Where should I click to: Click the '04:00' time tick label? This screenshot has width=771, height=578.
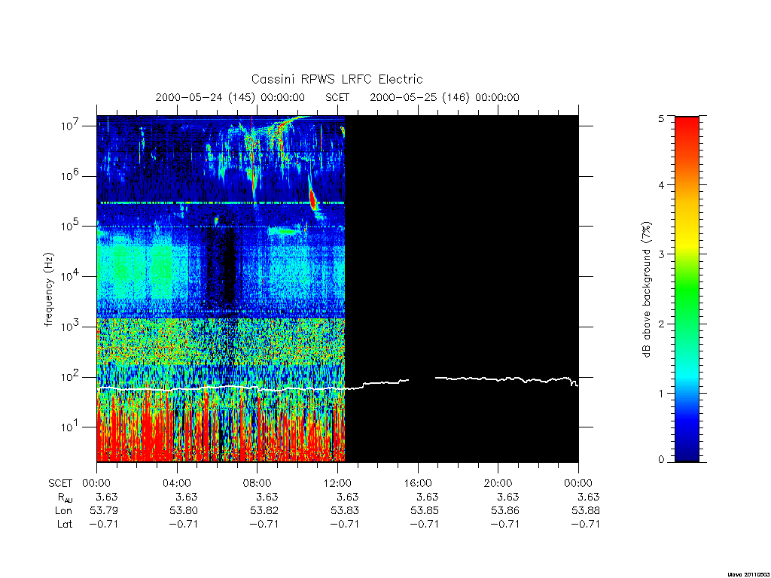(176, 484)
